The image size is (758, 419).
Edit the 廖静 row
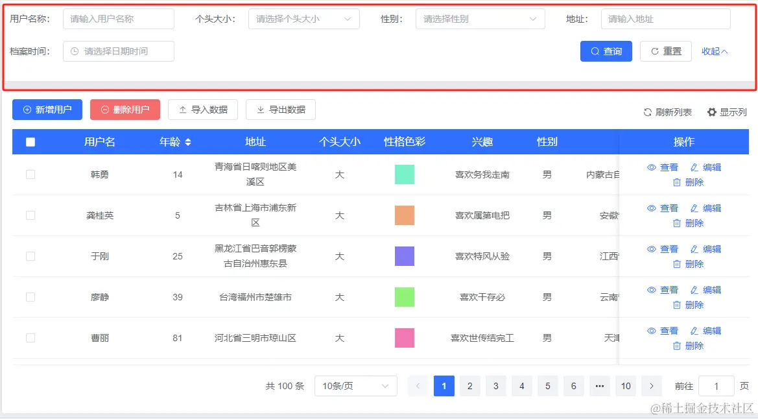pyautogui.click(x=705, y=290)
